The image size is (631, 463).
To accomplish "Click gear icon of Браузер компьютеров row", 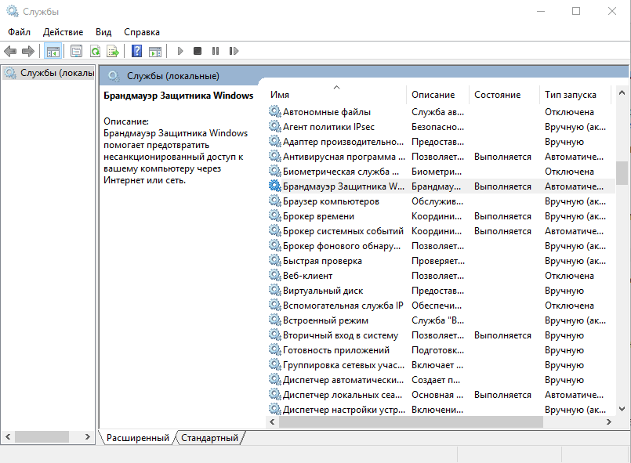I will pos(274,201).
